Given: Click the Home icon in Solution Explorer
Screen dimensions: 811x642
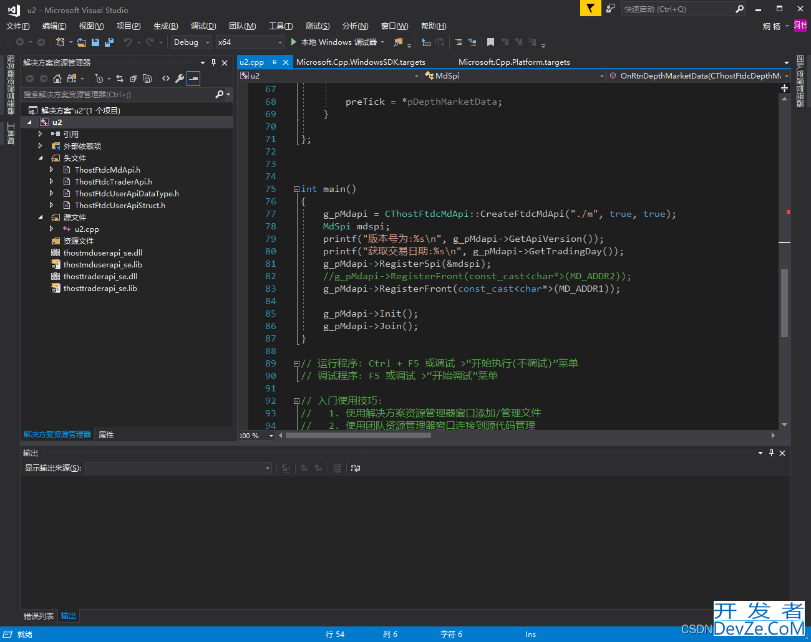Looking at the screenshot, I should (x=57, y=78).
